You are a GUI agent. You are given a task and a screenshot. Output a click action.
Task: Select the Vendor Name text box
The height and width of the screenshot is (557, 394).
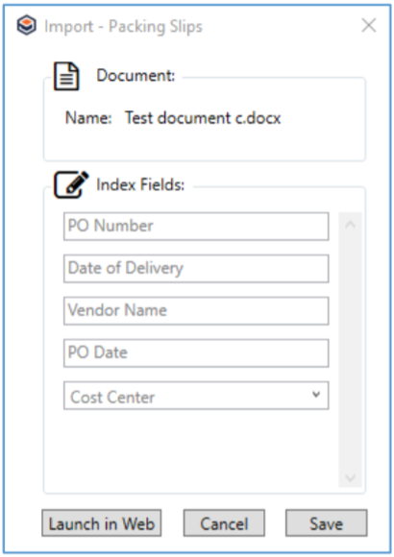196,311
